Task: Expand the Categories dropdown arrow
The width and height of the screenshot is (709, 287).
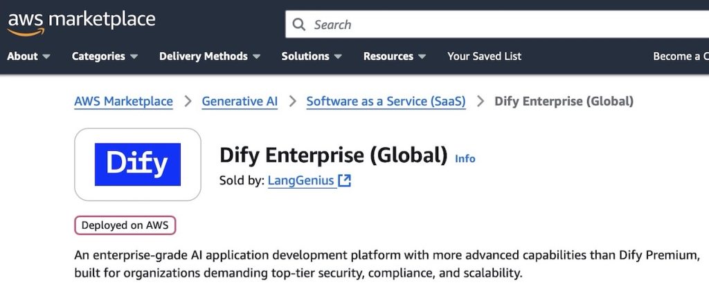Action: coord(134,57)
